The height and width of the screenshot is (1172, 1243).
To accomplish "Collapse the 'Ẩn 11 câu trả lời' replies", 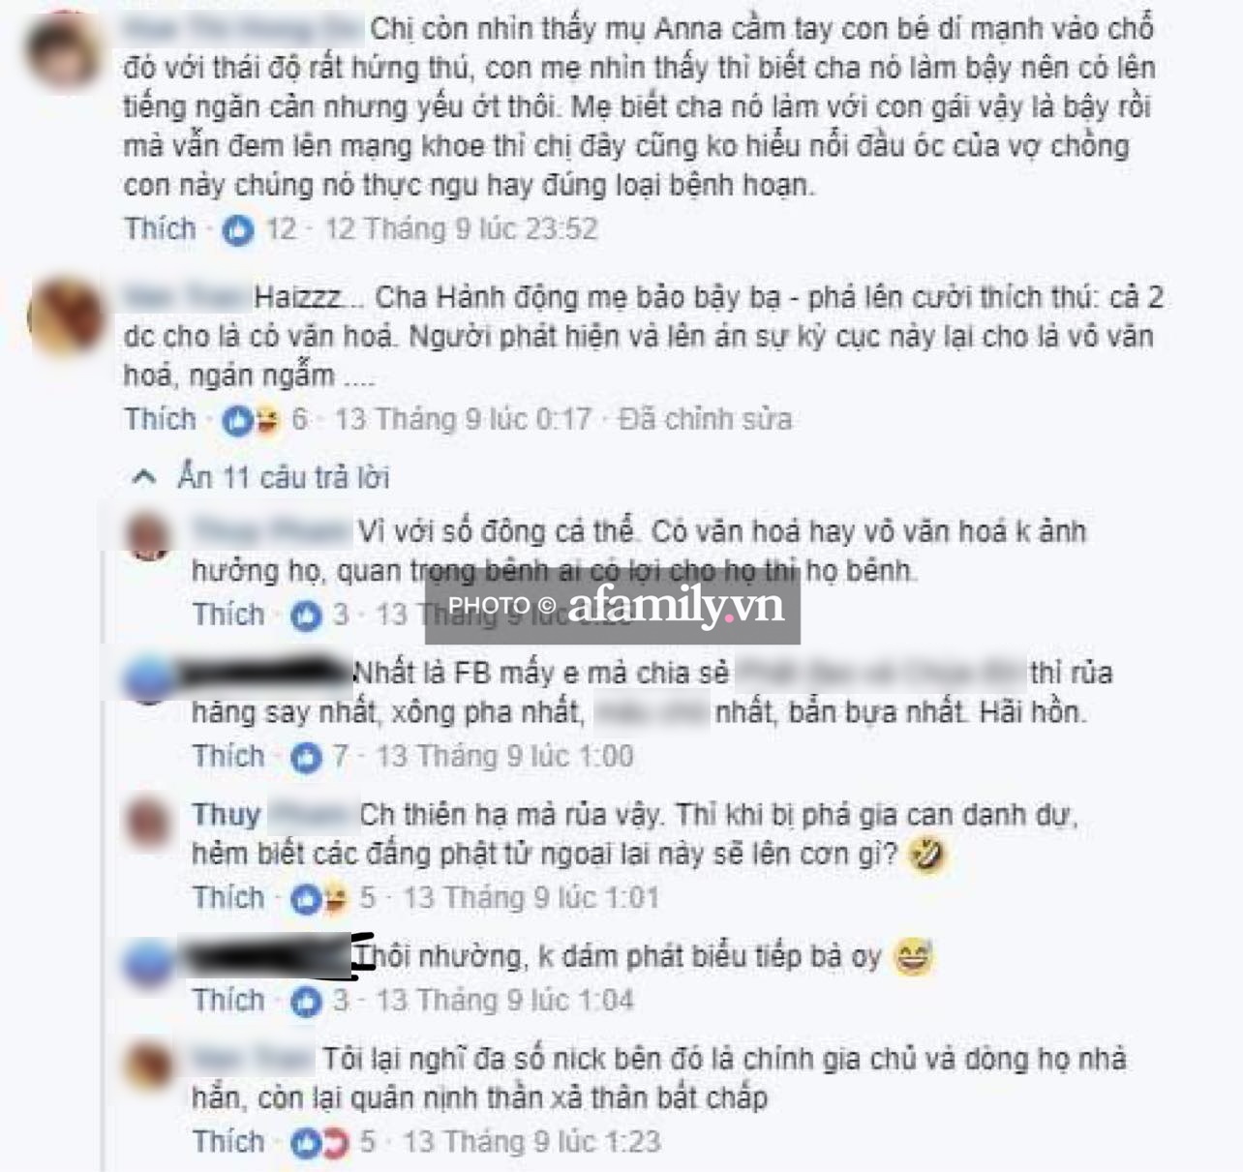I will pyautogui.click(x=259, y=477).
